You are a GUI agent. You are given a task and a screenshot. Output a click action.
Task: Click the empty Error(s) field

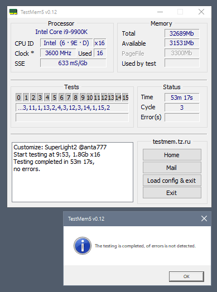[182, 118]
